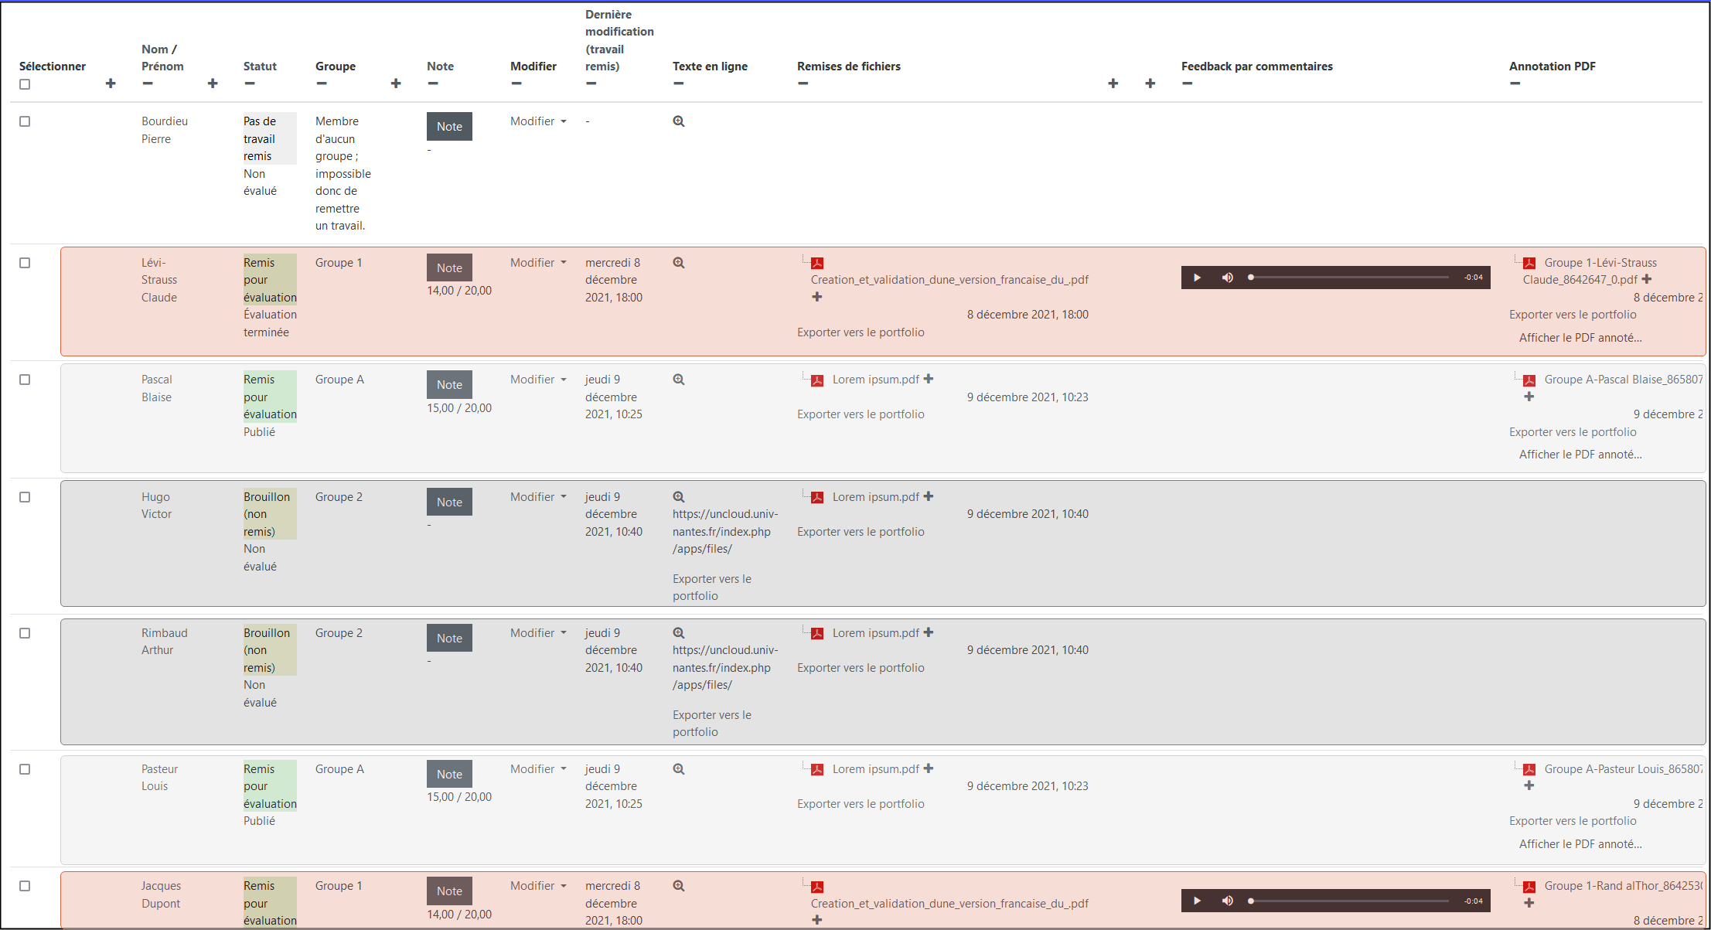Play the audio feedback for Jacques Dupont

click(1196, 901)
